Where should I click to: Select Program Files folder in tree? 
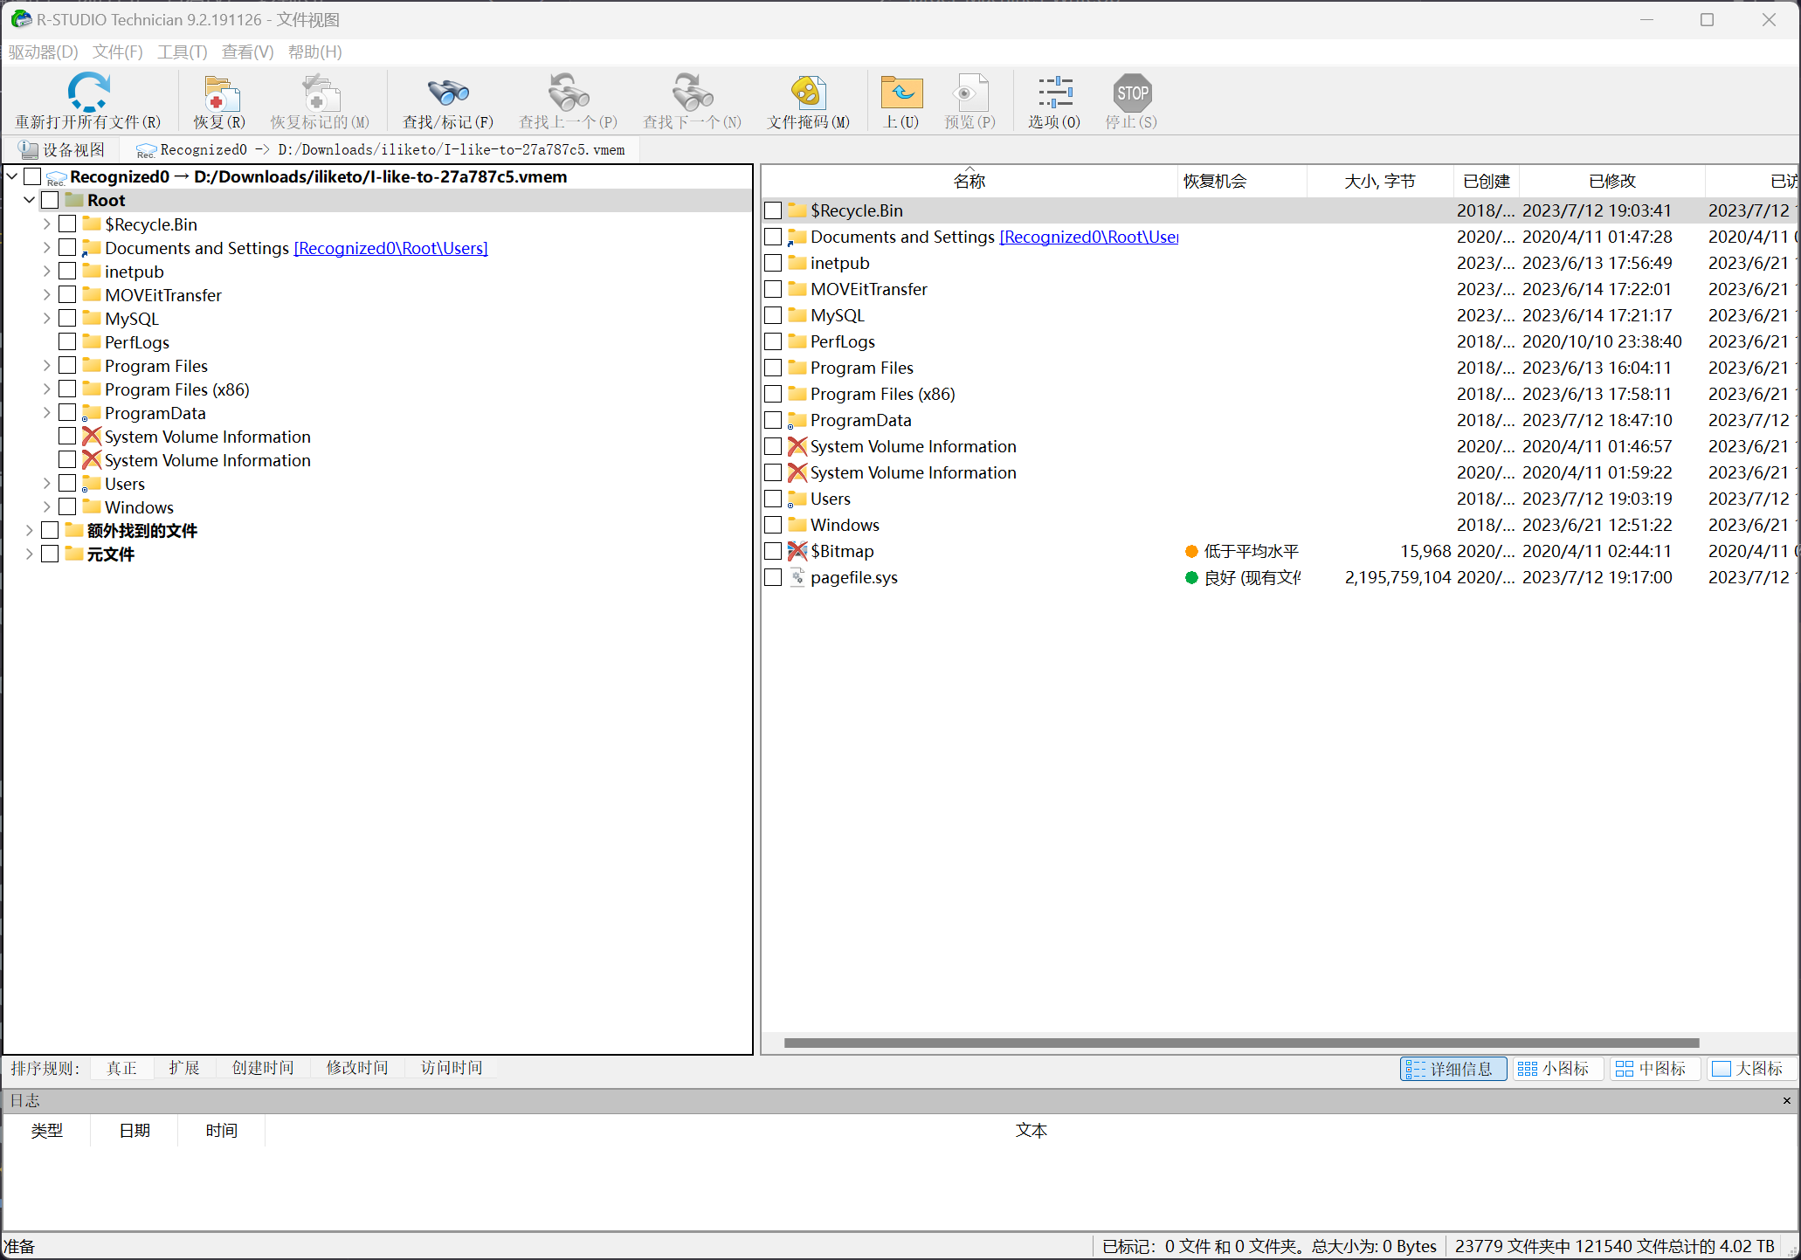pyautogui.click(x=156, y=366)
